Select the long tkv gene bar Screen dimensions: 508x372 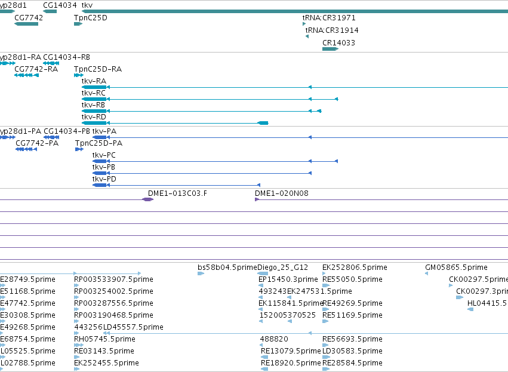[295, 11]
